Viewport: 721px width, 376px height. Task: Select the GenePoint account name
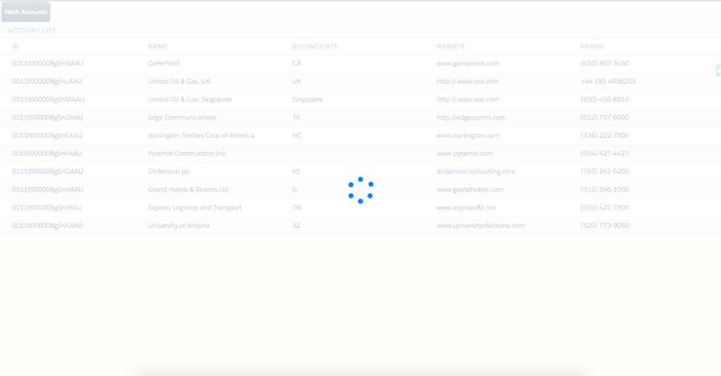[x=164, y=63]
